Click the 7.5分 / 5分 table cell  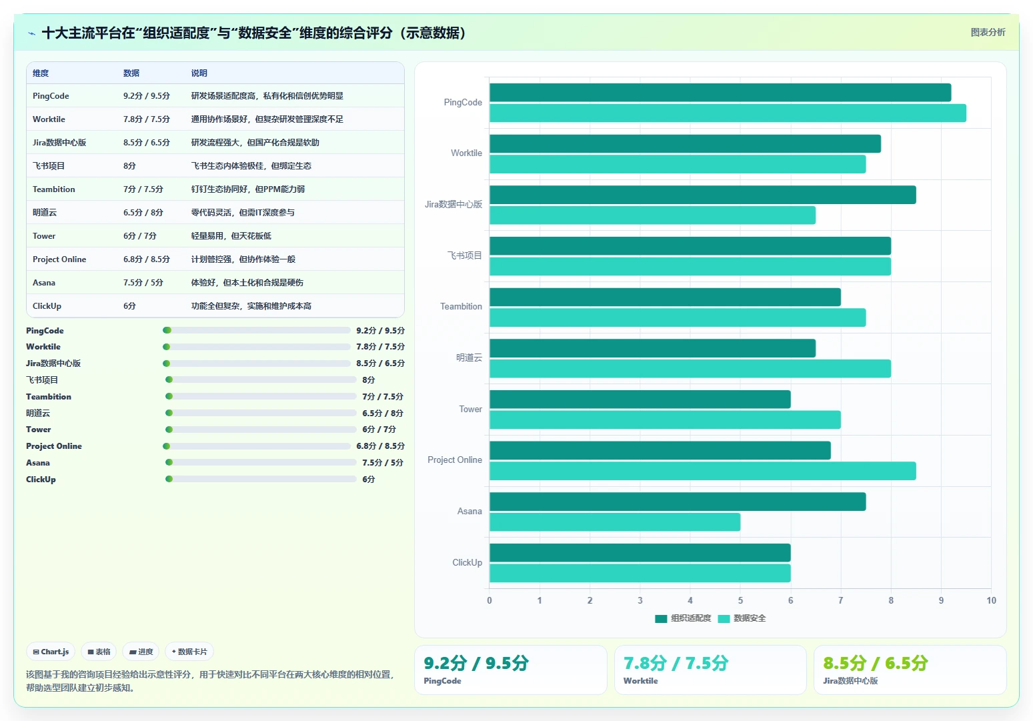143,283
